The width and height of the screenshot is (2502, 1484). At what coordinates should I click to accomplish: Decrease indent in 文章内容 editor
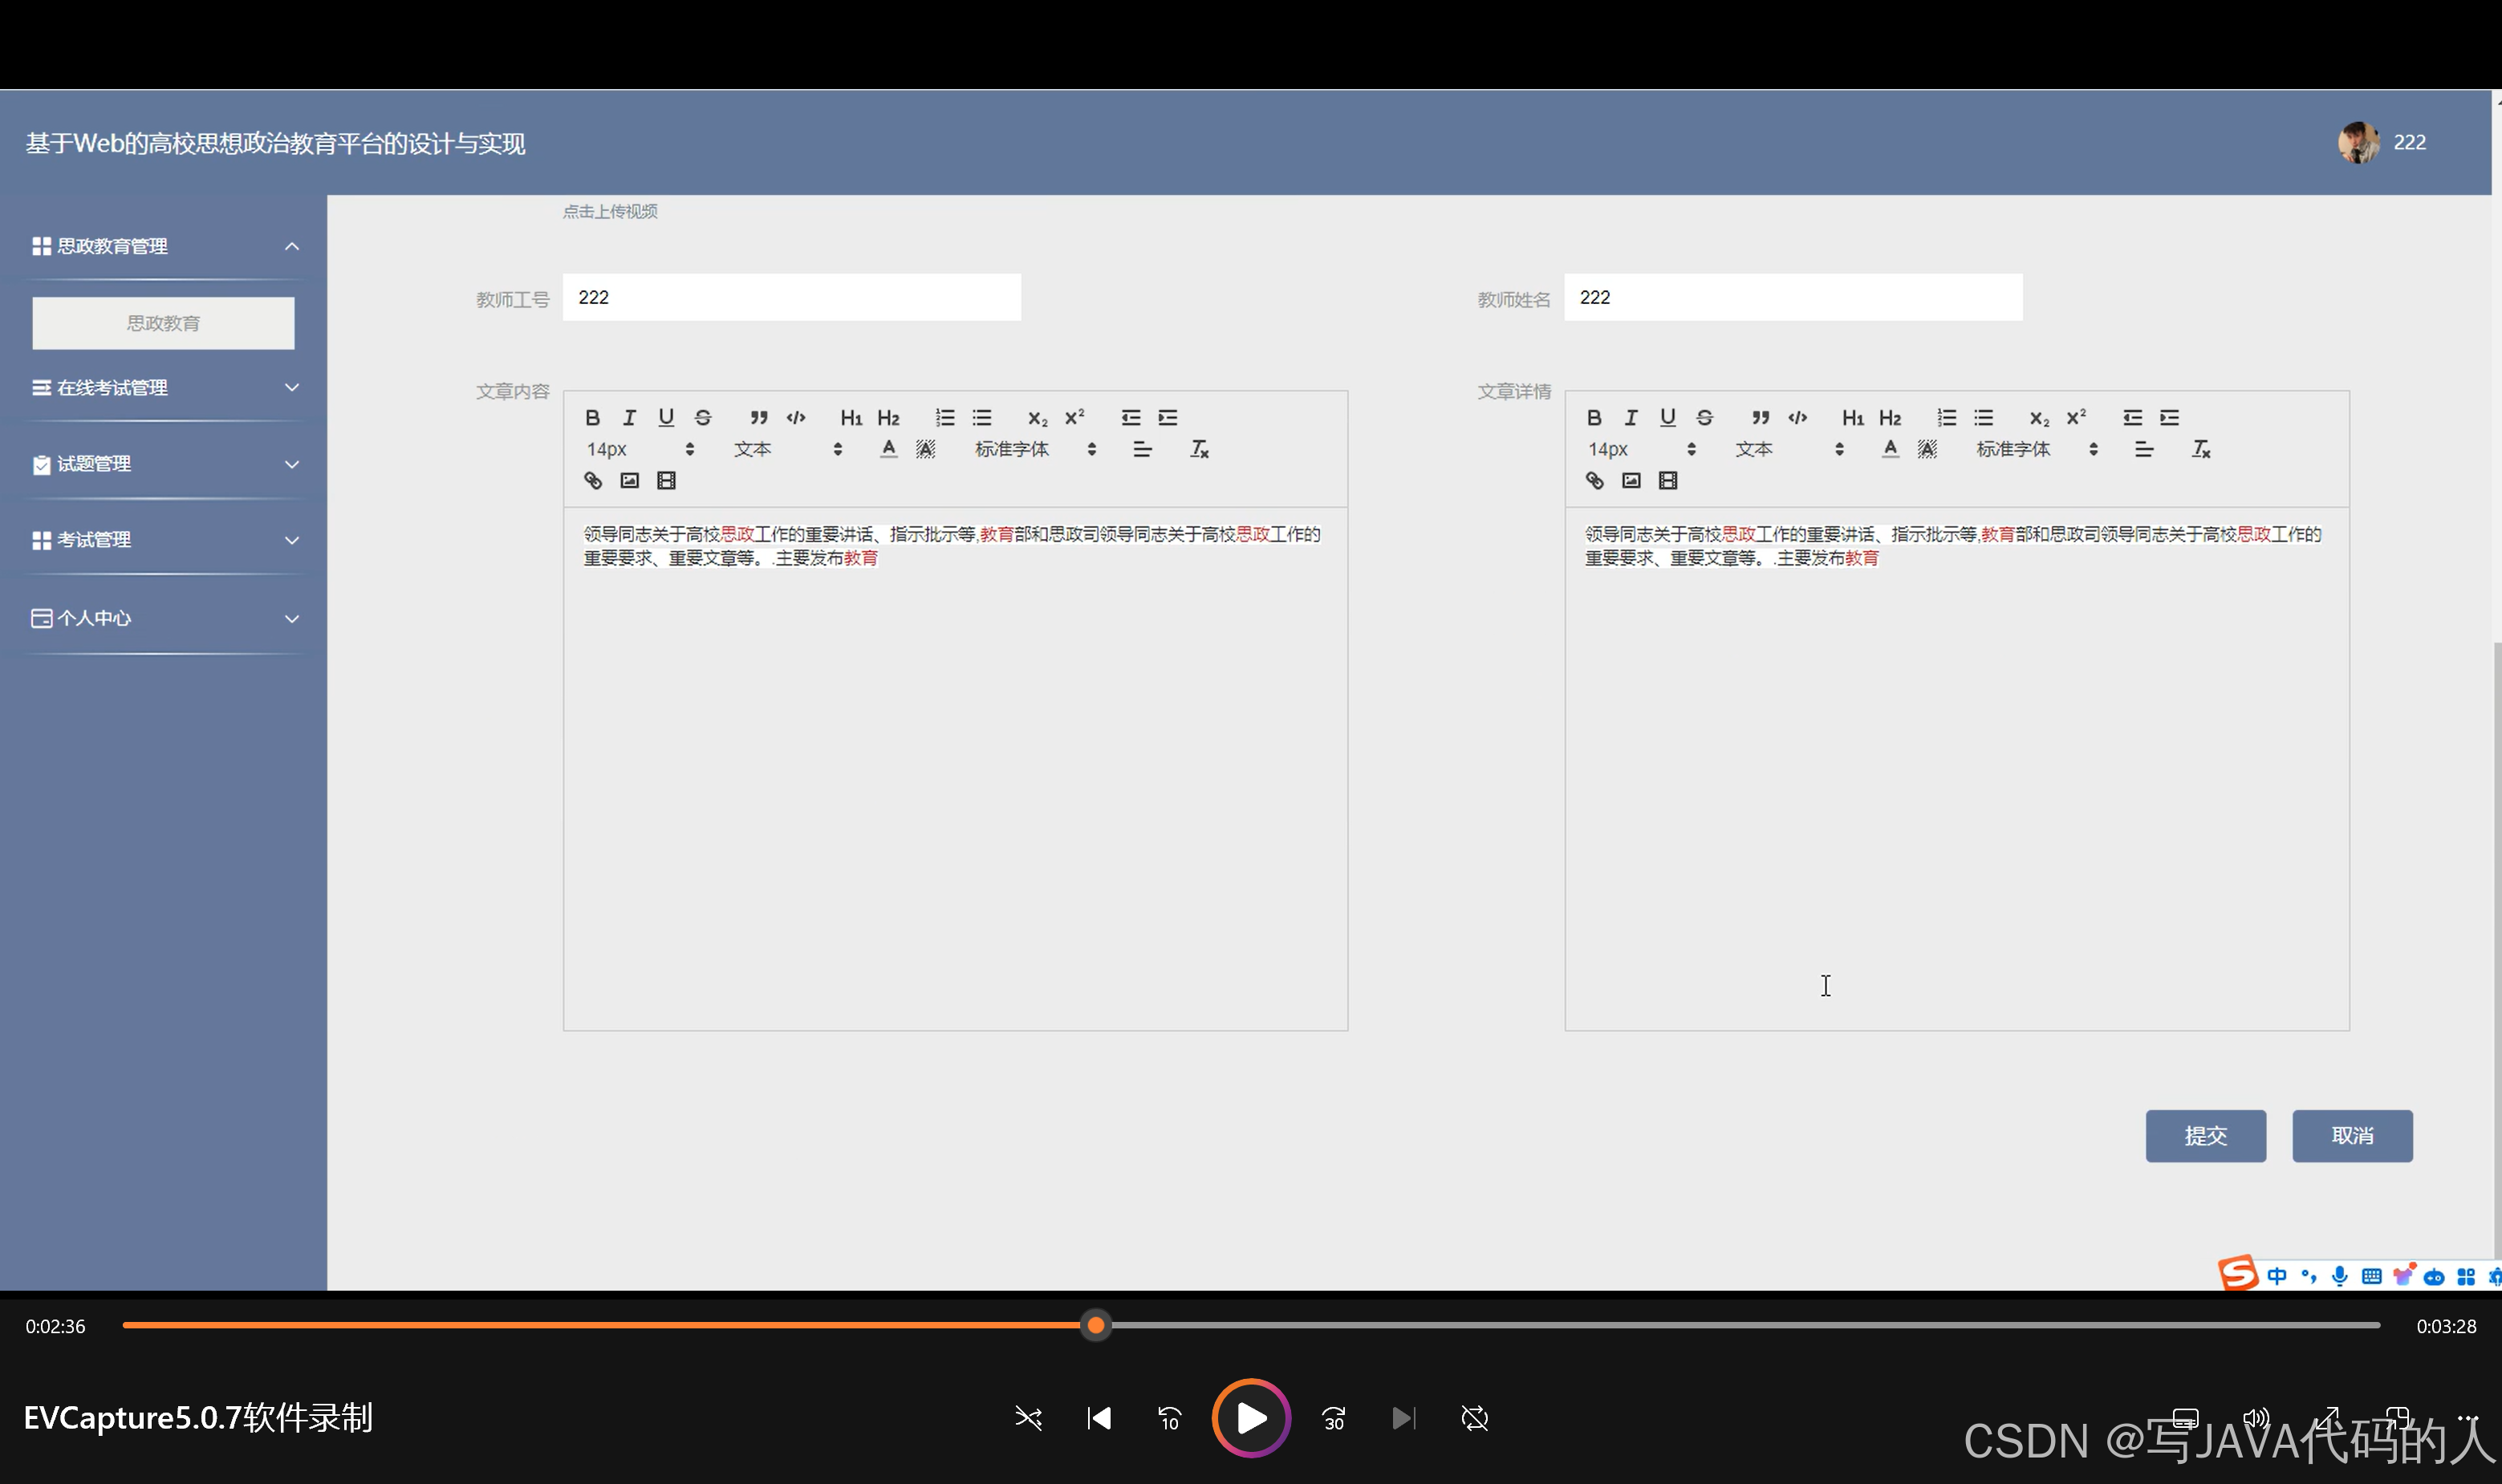point(1131,418)
